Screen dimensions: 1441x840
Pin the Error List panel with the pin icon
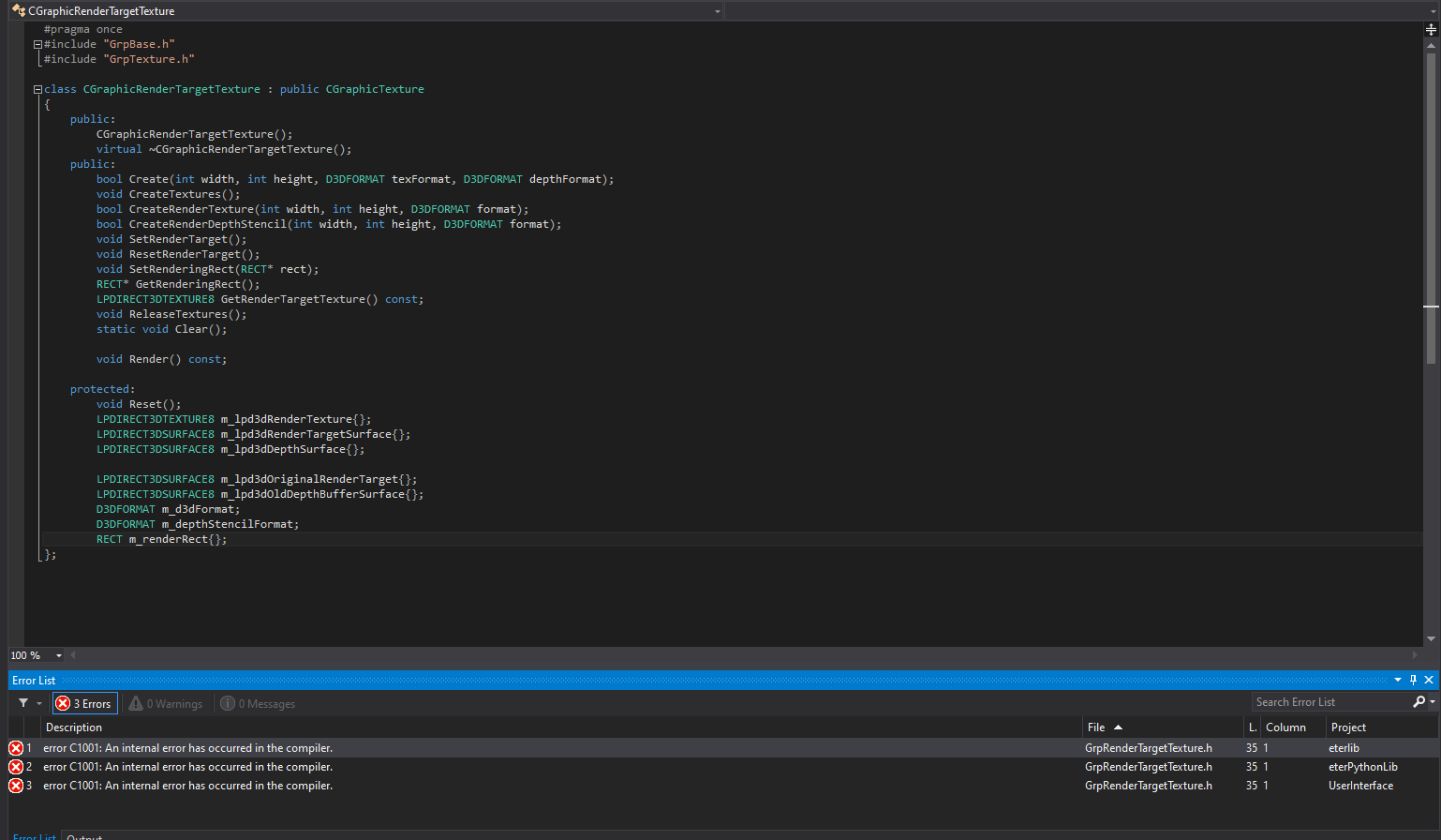(x=1413, y=680)
